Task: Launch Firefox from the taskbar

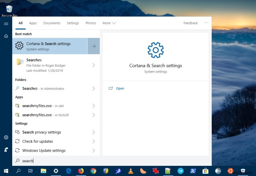Action: (x=81, y=171)
